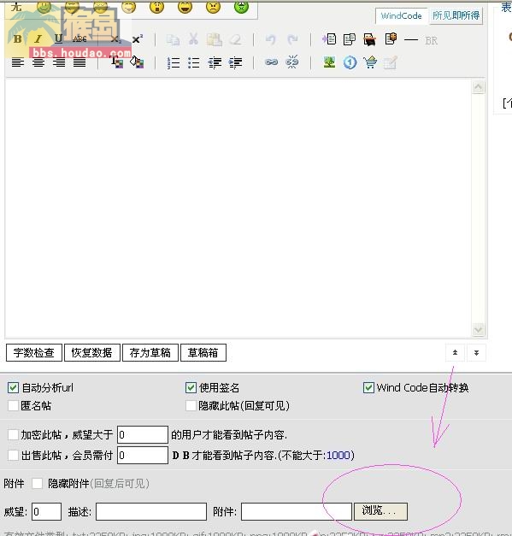The image size is (512, 536).
Task: Insert hyperlink with chain icon
Action: point(271,62)
